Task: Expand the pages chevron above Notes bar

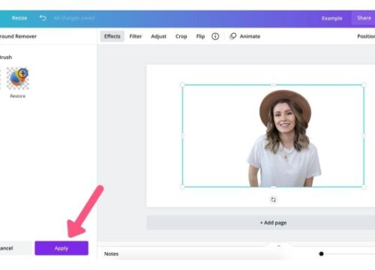Action: [279, 246]
